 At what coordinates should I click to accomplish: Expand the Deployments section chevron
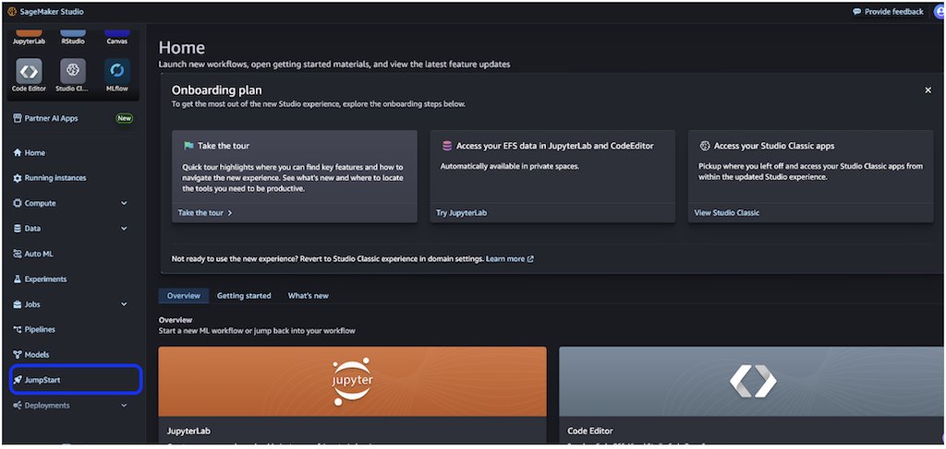tap(125, 406)
